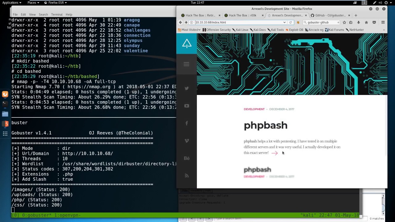
Task: Open the Firefox ESR app menu
Action: (x=55, y=2)
